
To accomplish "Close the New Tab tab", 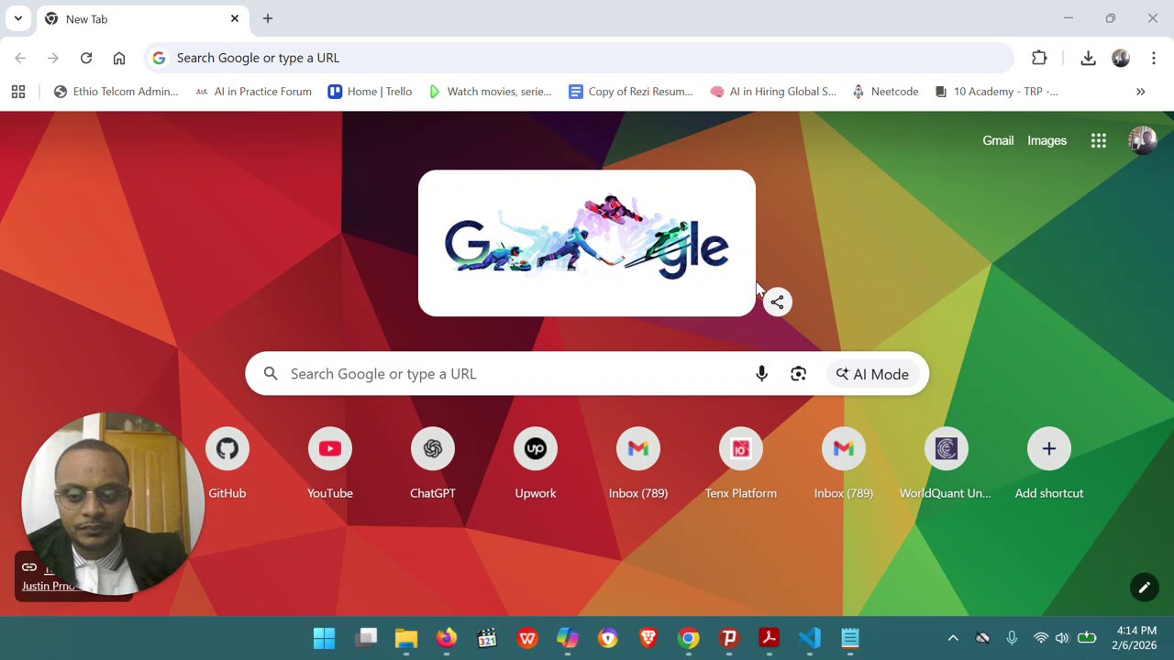I will click(x=235, y=18).
